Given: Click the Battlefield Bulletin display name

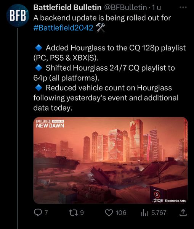Looking at the screenshot, I should pos(67,7).
